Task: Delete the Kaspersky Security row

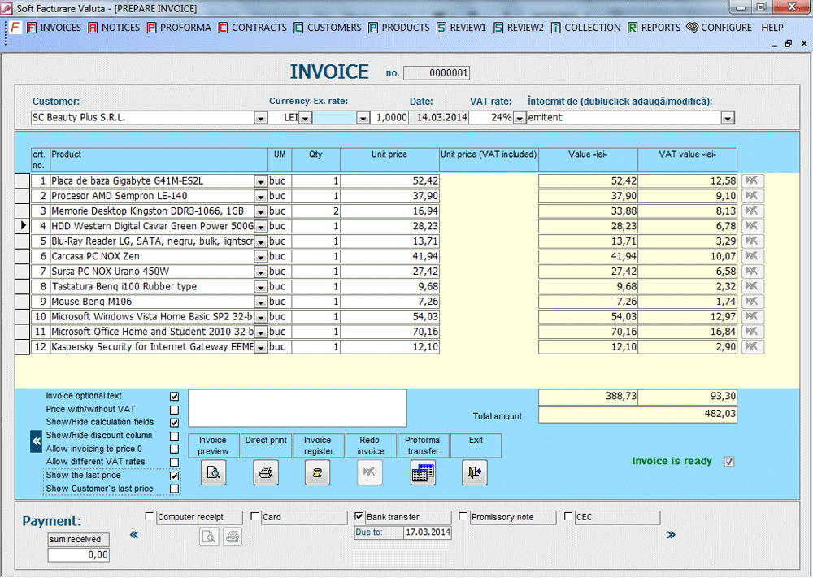Action: [753, 346]
